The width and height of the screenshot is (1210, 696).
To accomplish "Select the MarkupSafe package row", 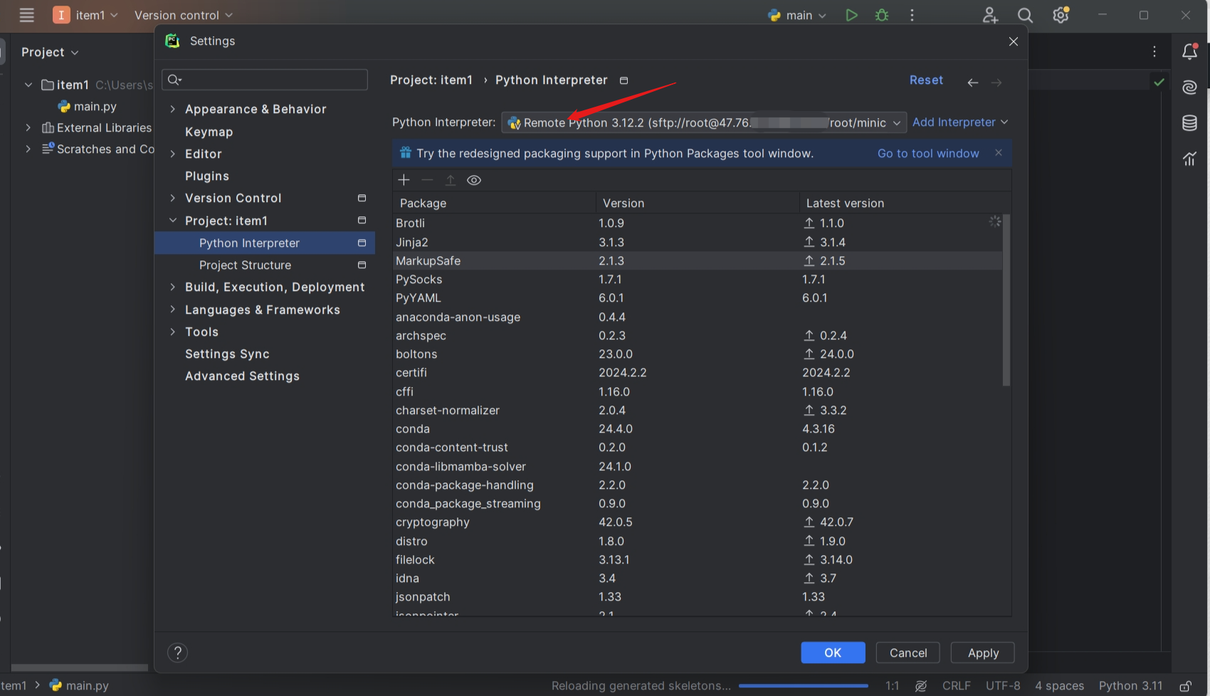I will (x=698, y=260).
